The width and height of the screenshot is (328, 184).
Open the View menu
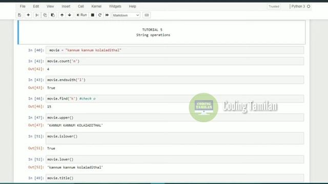[x=50, y=6]
